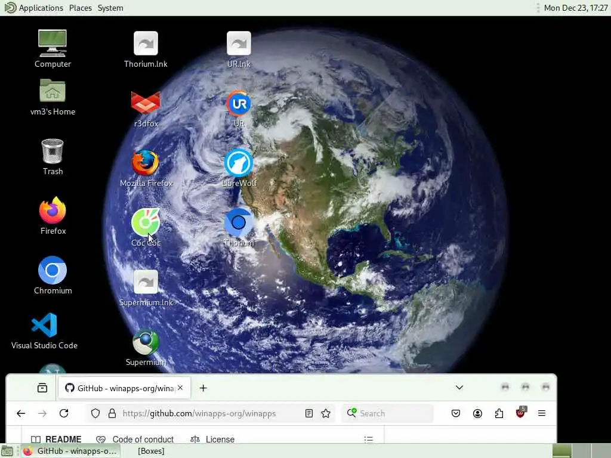611x458 pixels.
Task: Select the GitHub - winapps-org tab
Action: tap(124, 388)
